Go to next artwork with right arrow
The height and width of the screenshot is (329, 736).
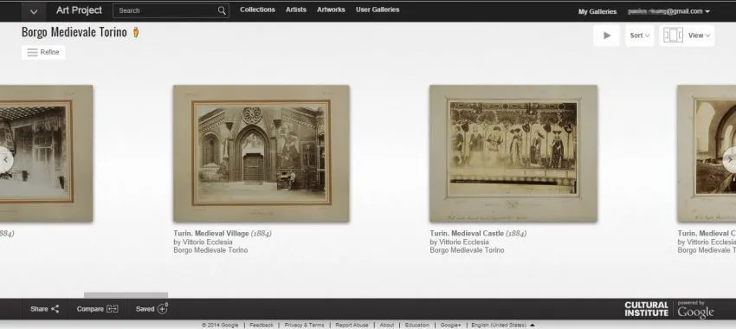point(730,159)
